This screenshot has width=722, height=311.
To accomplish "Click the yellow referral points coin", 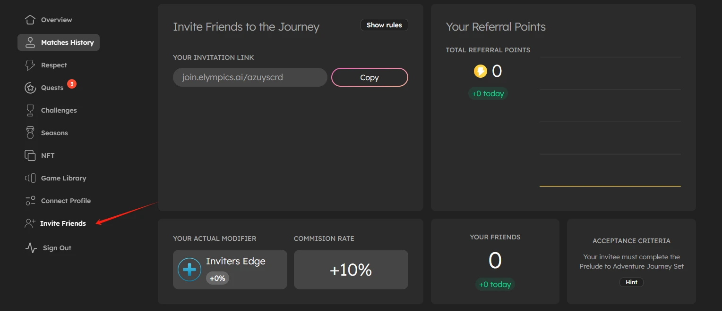I will pyautogui.click(x=481, y=71).
